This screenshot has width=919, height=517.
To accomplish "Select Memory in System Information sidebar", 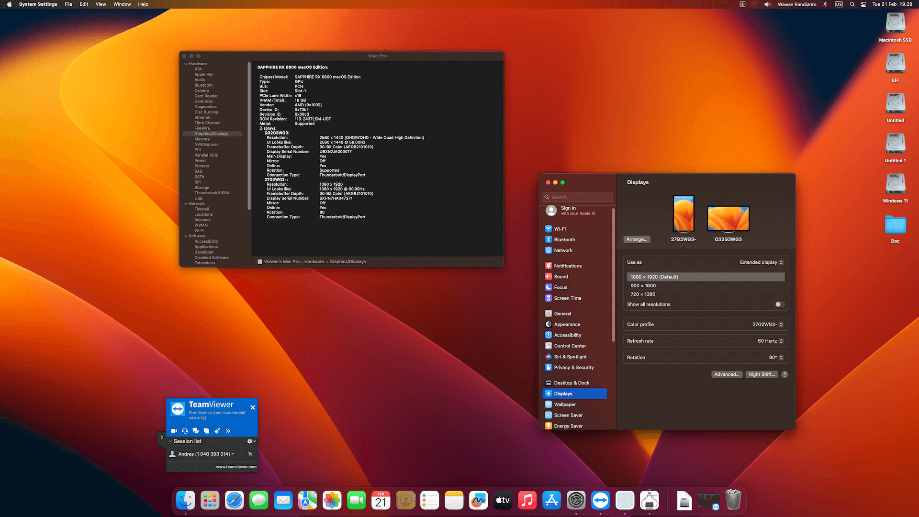I will [202, 139].
